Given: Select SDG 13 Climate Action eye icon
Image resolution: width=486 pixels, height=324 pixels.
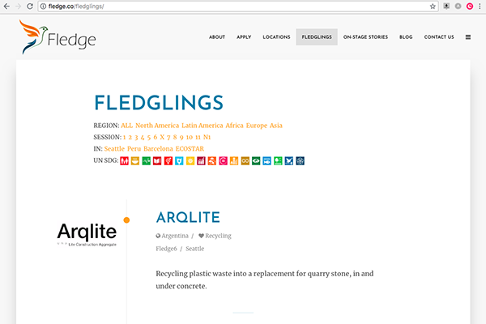Looking at the screenshot, I should [x=256, y=161].
